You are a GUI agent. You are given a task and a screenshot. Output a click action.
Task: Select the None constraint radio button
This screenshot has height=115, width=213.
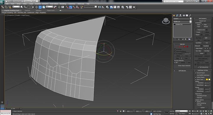[196, 25]
